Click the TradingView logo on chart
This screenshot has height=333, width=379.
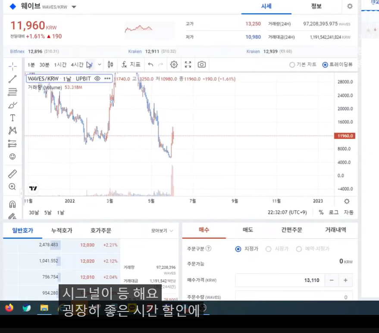[33, 188]
